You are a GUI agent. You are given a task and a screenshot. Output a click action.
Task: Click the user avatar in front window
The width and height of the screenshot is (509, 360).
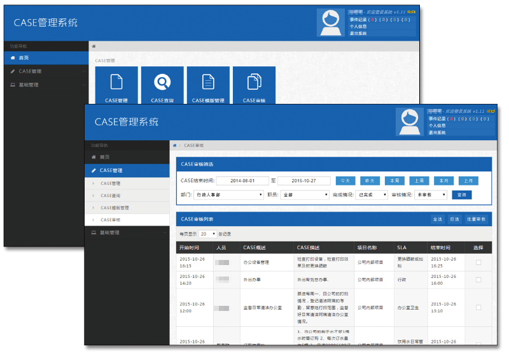[410, 122]
